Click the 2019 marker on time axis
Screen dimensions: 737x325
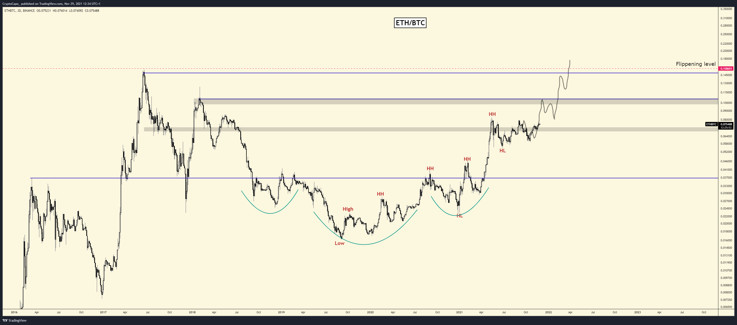pos(281,312)
